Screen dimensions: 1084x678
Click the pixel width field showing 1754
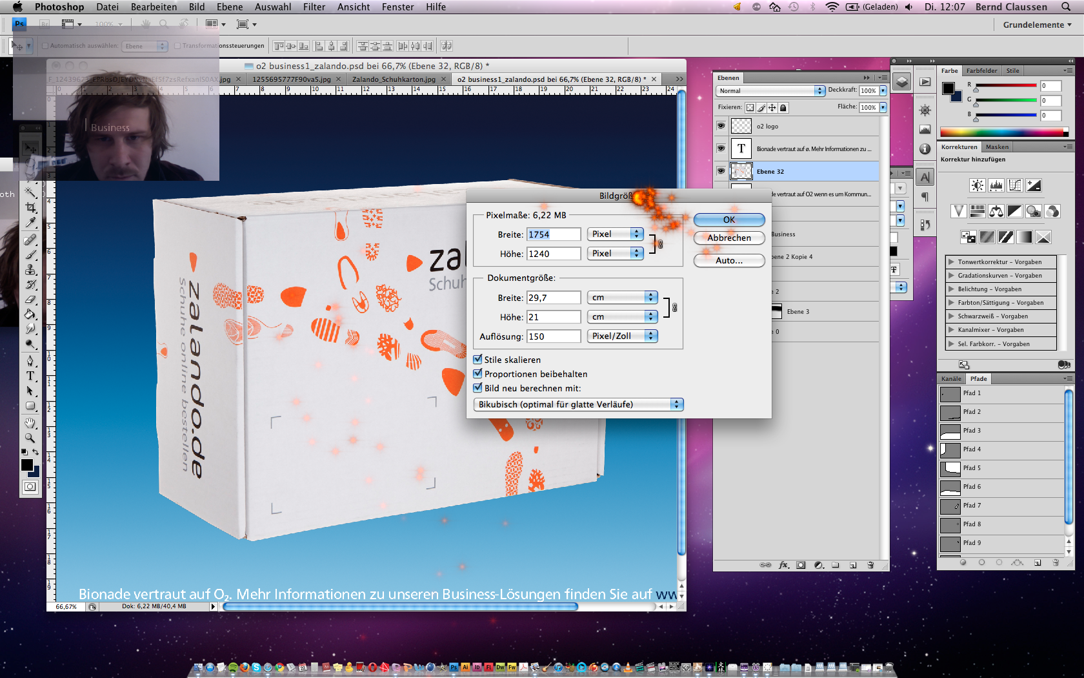(x=553, y=234)
